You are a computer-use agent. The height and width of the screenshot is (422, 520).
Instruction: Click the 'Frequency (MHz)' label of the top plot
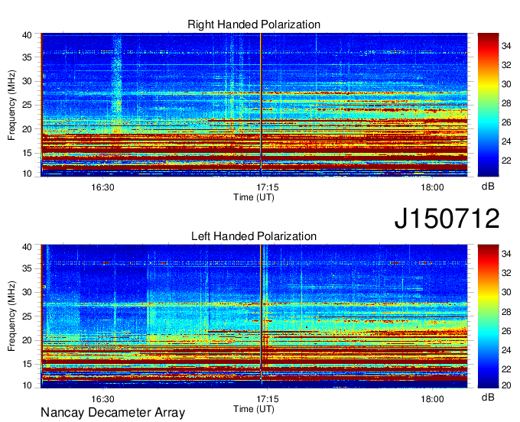point(11,105)
